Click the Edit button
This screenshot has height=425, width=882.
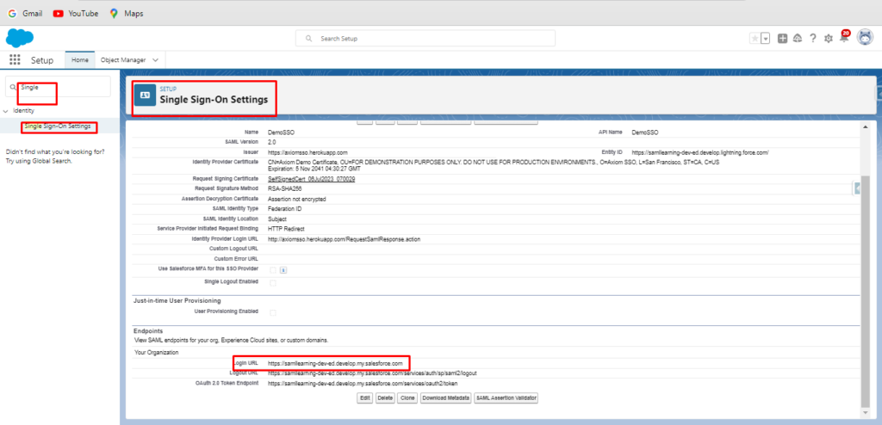coord(365,398)
